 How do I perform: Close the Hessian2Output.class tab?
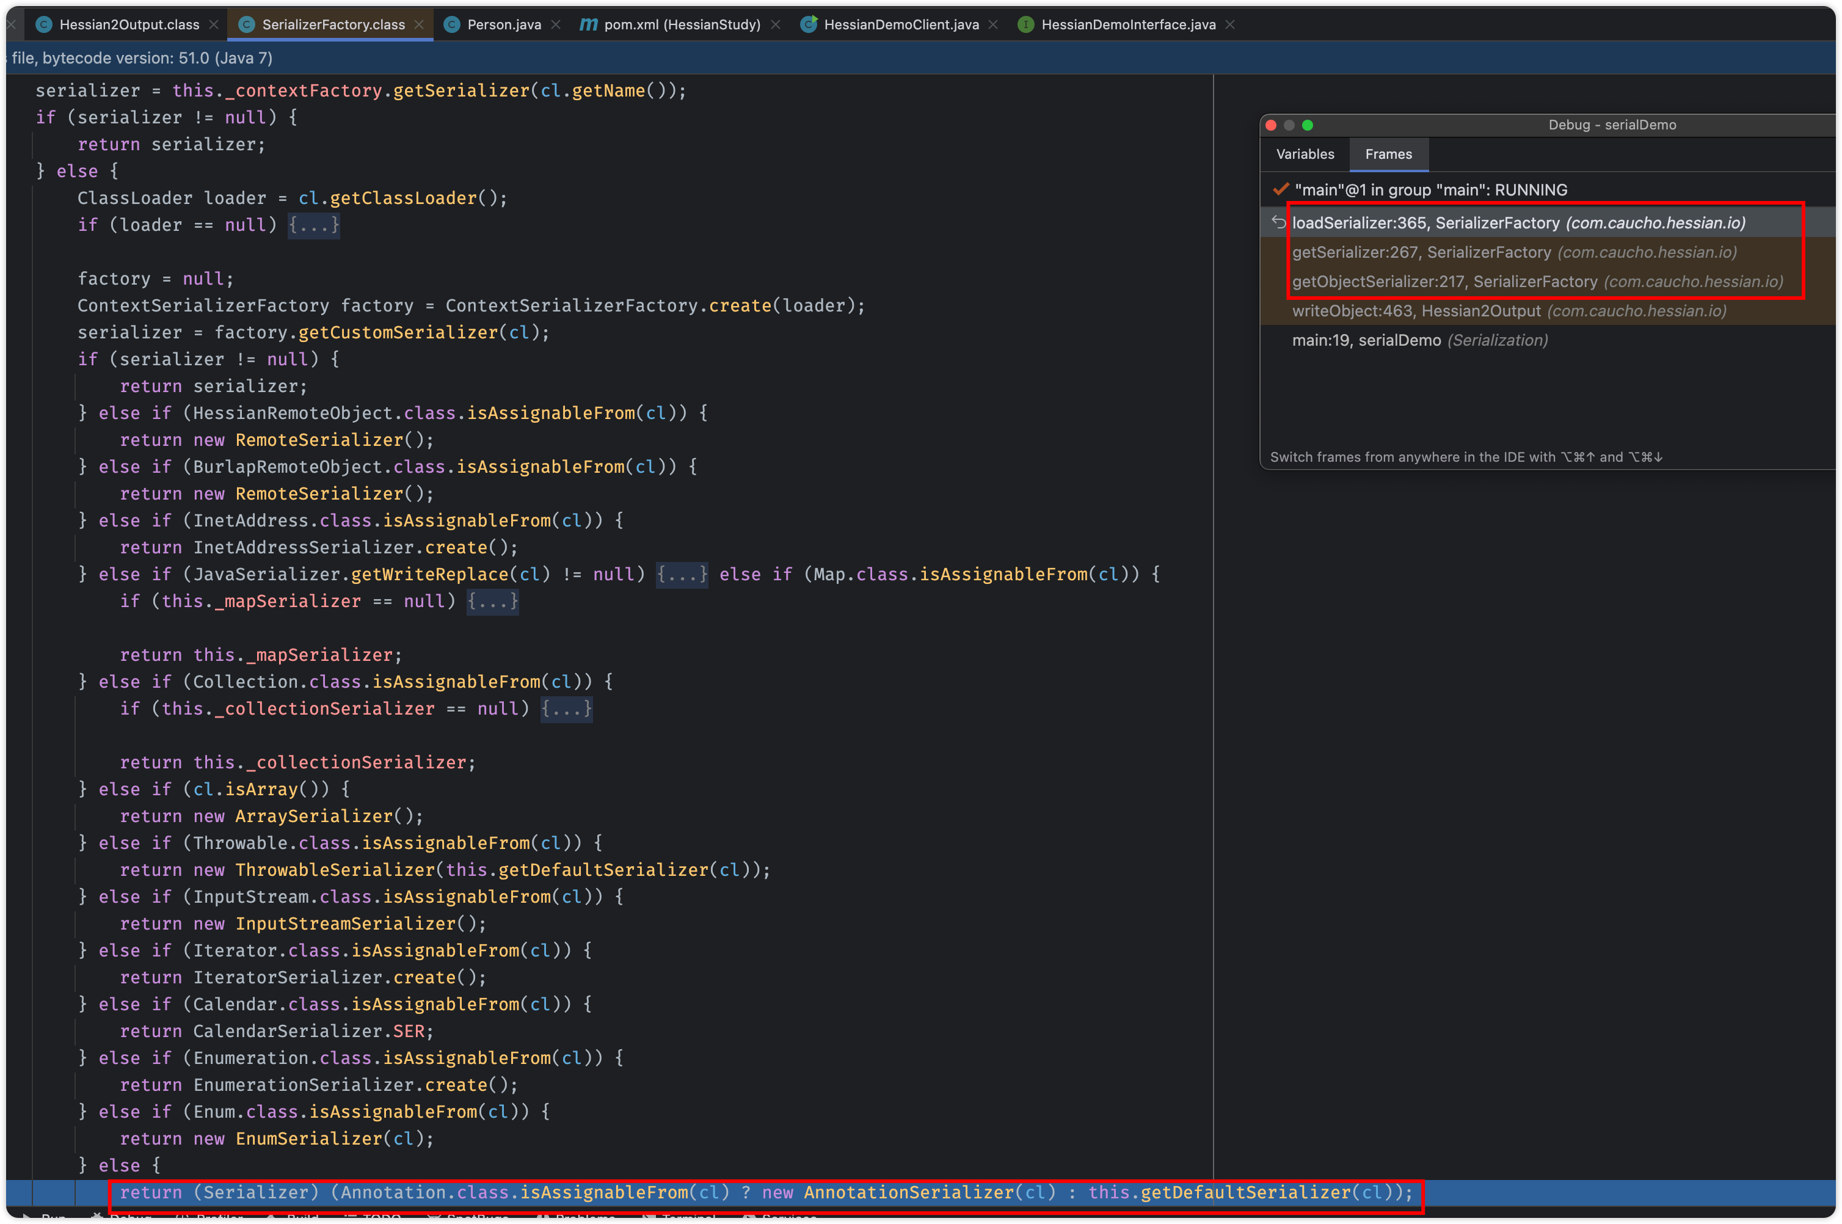pyautogui.click(x=214, y=24)
